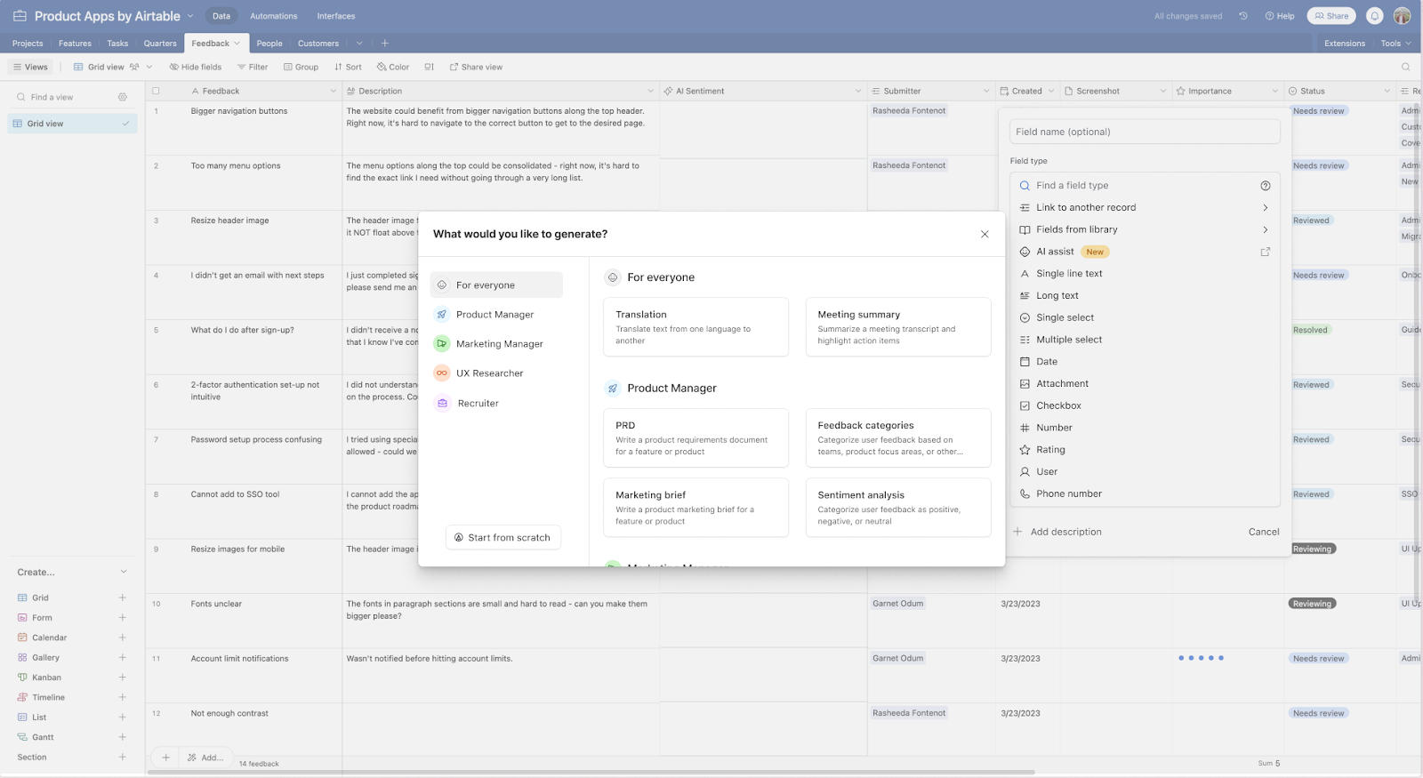Click the help icon in field type search
Viewport: 1423px width, 778px height.
[x=1266, y=186]
